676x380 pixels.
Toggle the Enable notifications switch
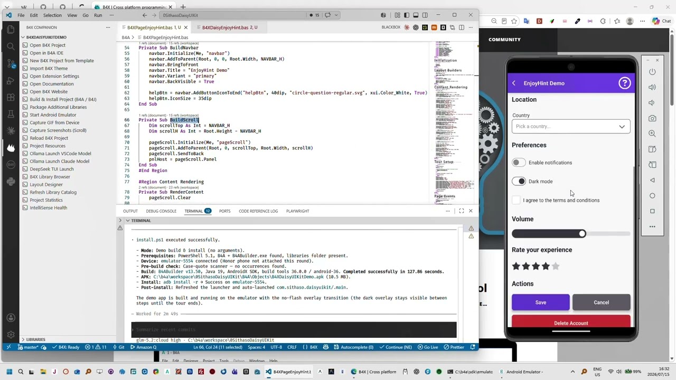pyautogui.click(x=519, y=163)
